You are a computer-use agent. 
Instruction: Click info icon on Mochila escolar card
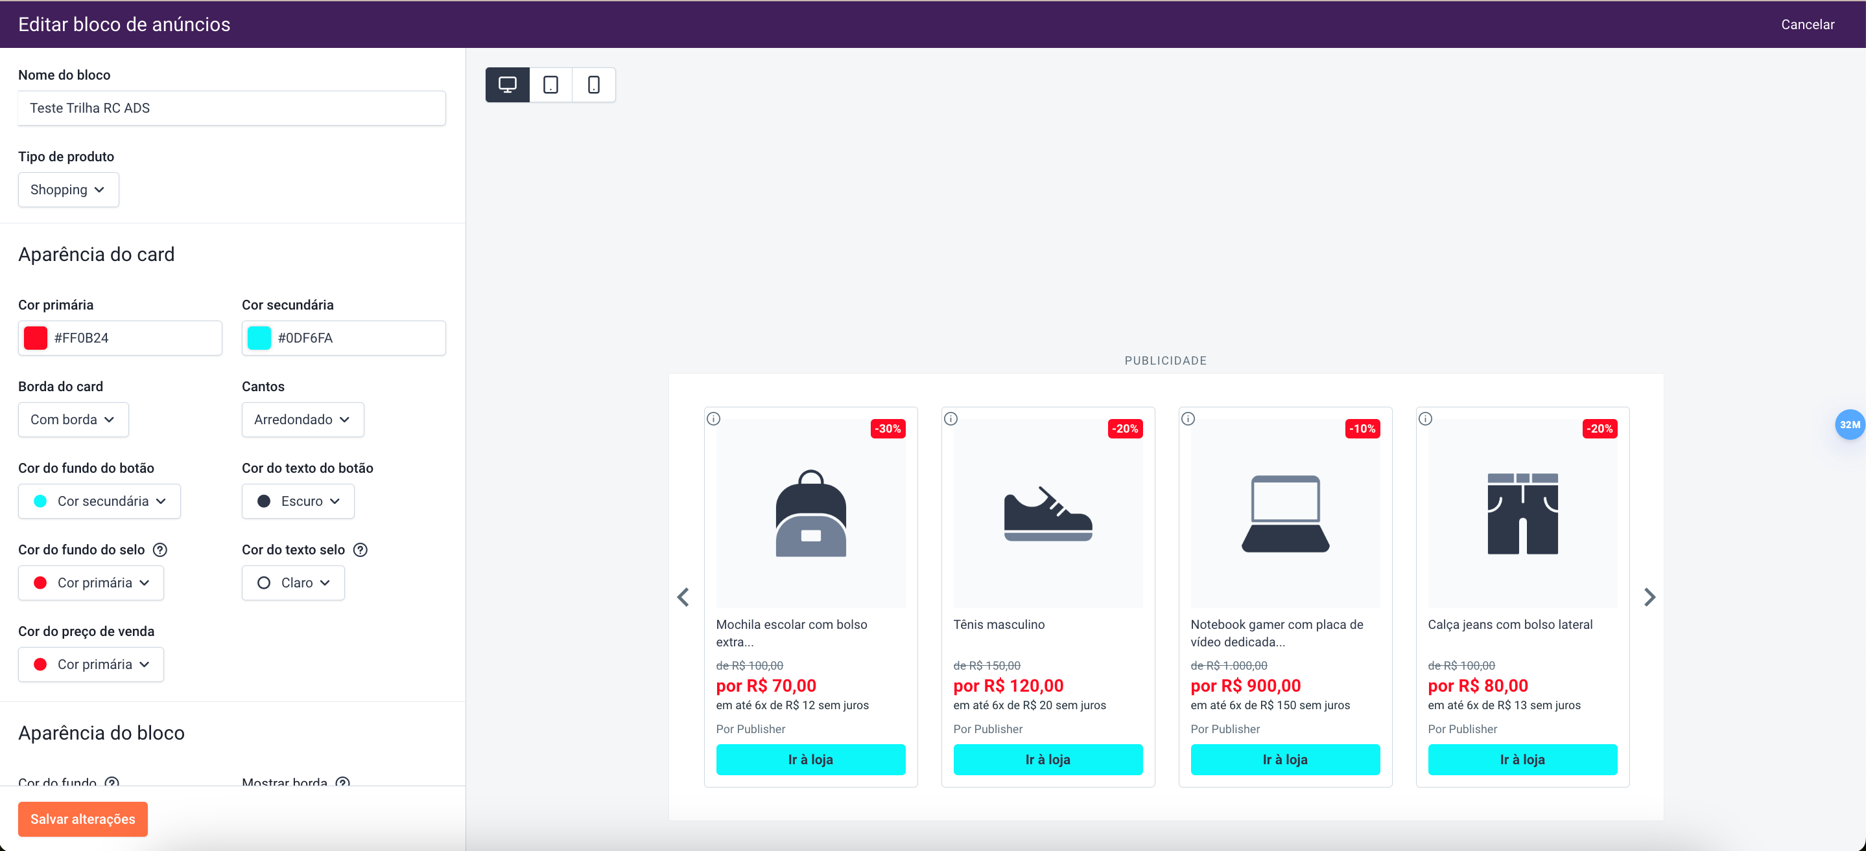click(x=713, y=418)
